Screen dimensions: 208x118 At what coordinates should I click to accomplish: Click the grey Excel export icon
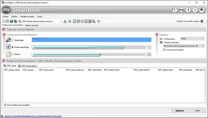82,21
